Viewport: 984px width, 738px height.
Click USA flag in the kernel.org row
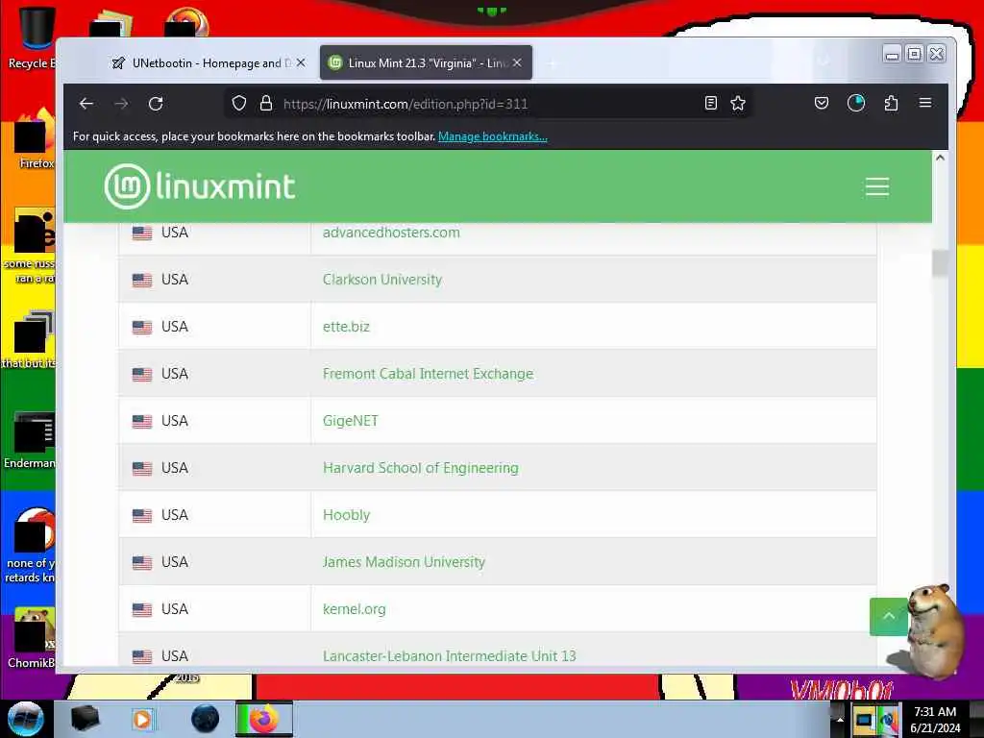[x=142, y=609]
